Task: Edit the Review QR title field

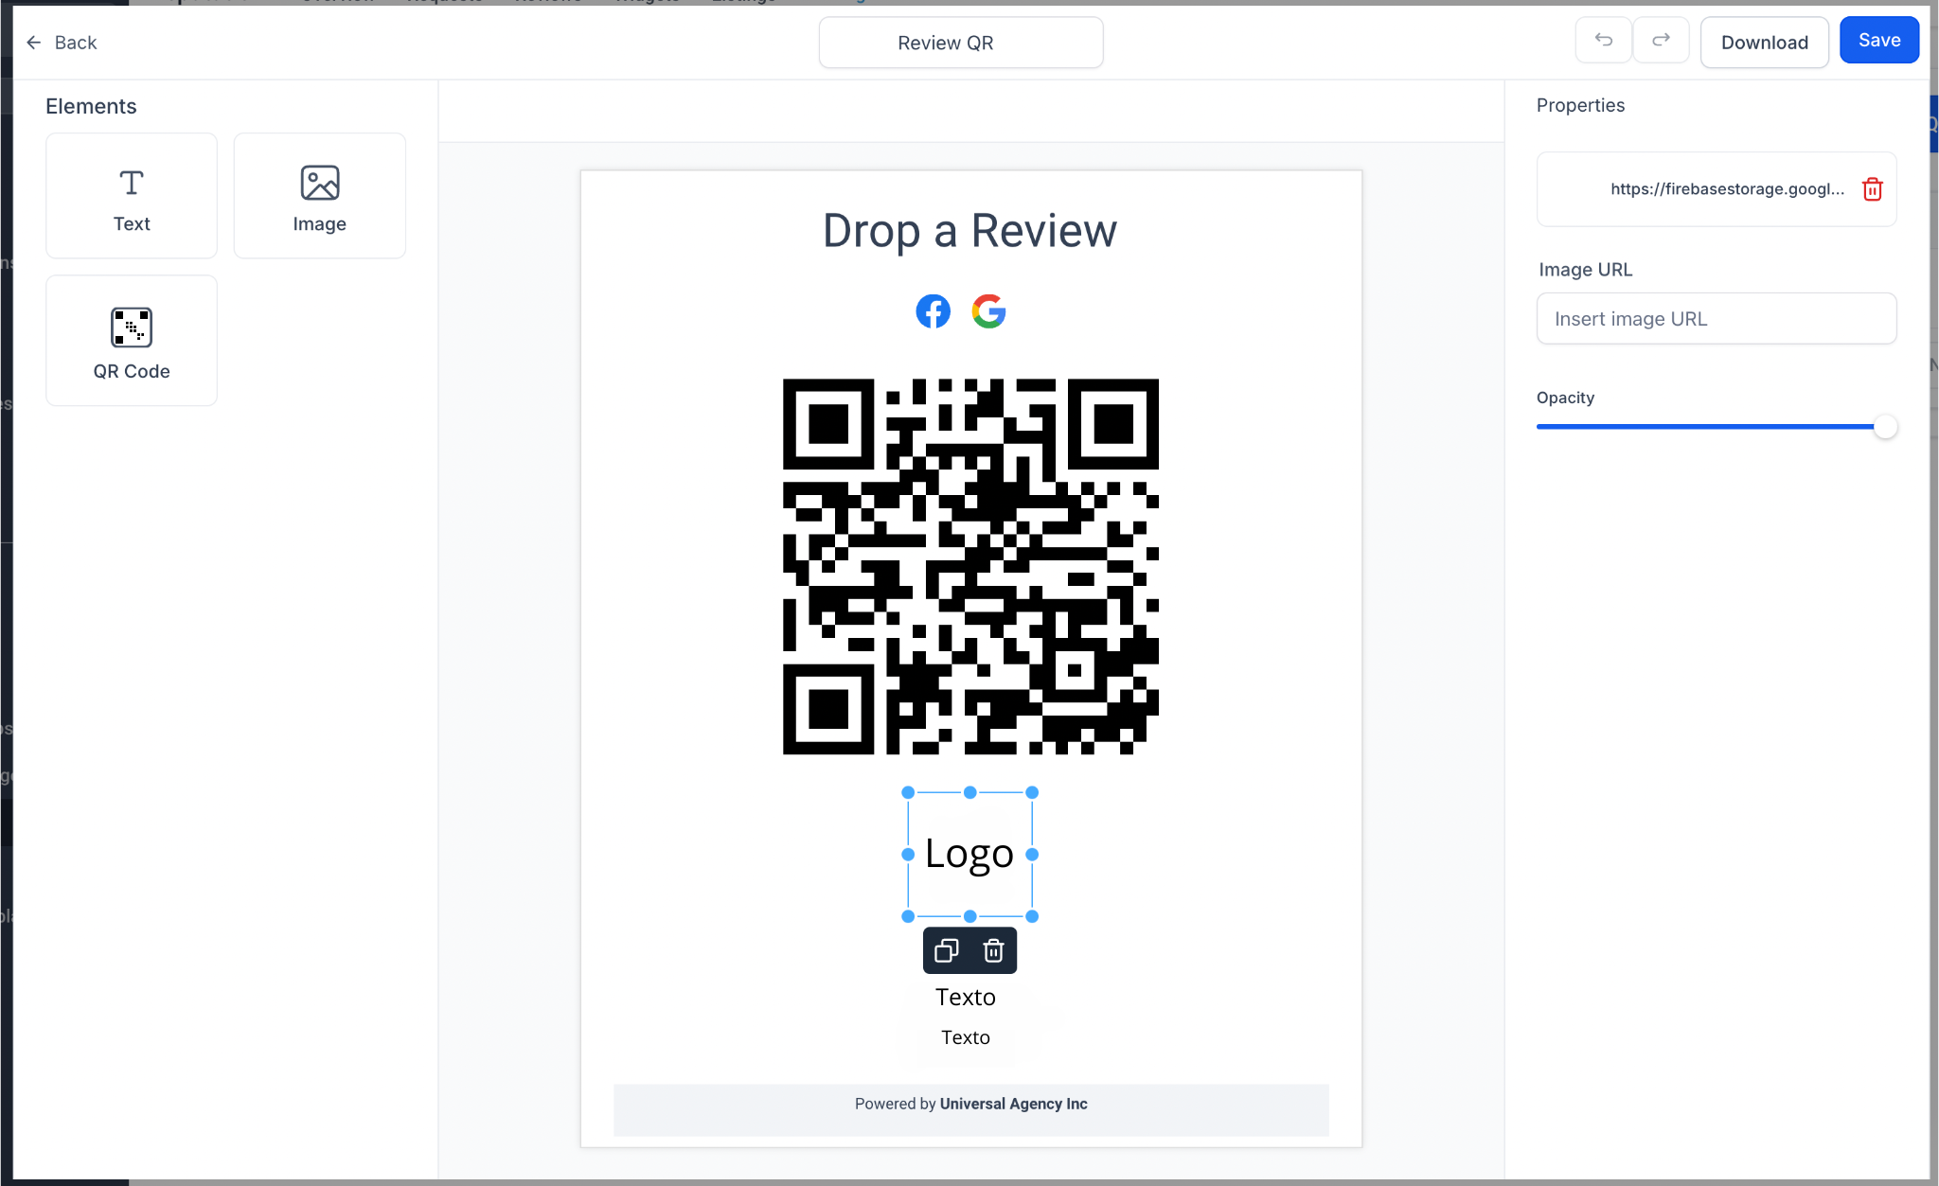Action: click(960, 43)
